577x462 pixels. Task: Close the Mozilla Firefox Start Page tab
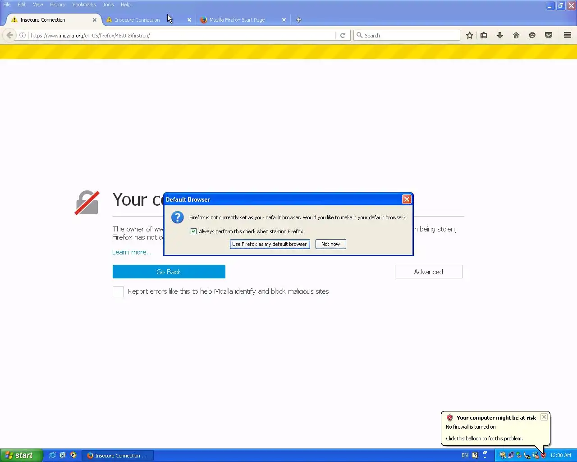click(284, 20)
